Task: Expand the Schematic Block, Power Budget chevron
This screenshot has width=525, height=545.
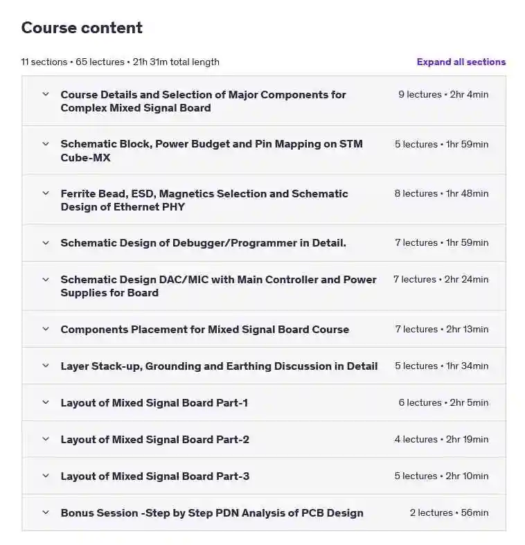Action: pos(46,144)
